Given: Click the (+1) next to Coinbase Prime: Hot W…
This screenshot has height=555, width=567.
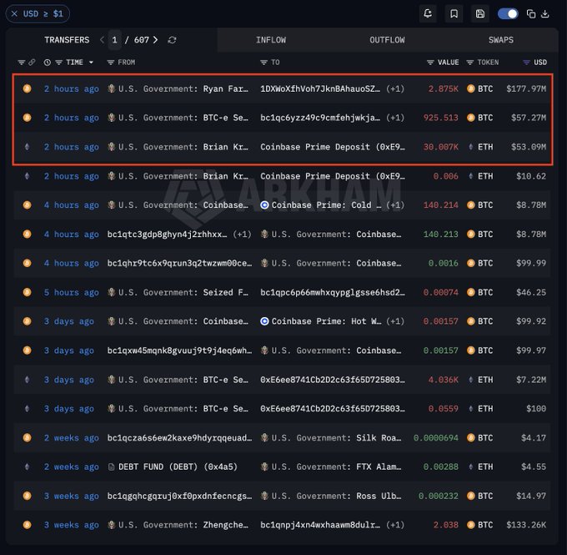Looking at the screenshot, I should (395, 321).
